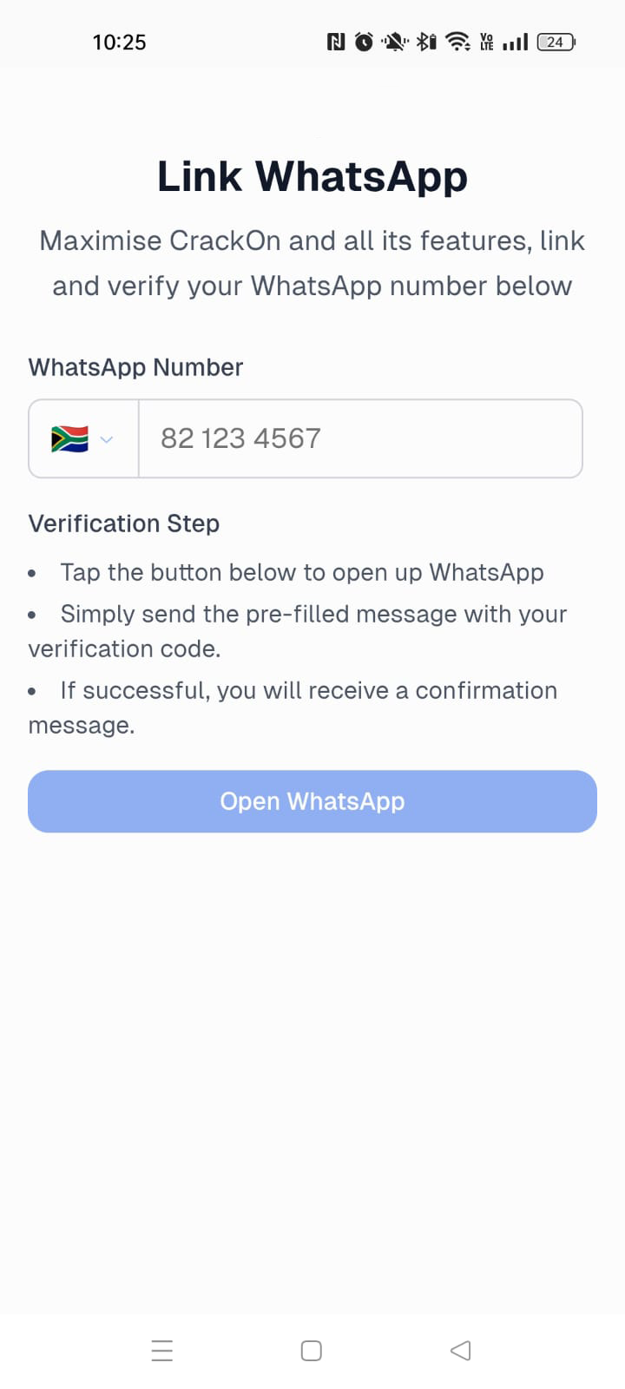Image resolution: width=625 pixels, height=1389 pixels.
Task: Tap the alarm clock status icon
Action: [365, 42]
